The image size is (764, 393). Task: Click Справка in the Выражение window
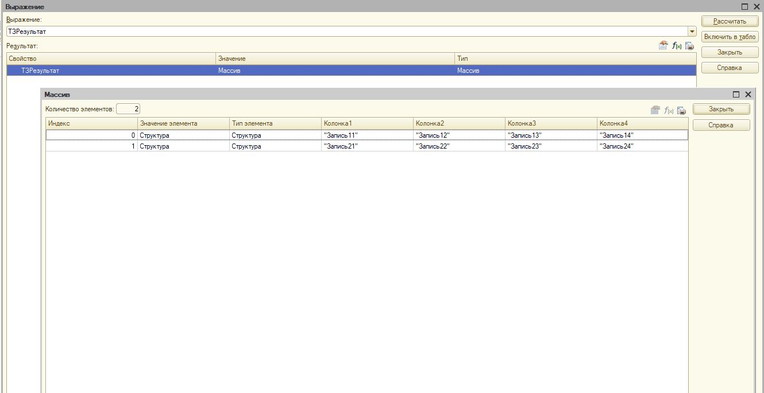point(730,68)
